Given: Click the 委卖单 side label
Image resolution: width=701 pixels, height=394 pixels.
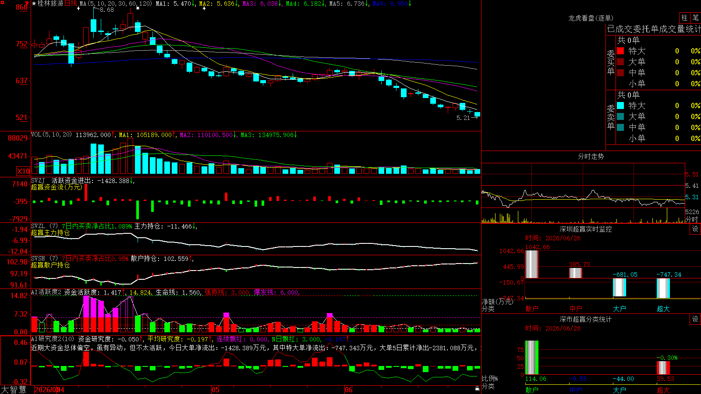Looking at the screenshot, I should coord(611,117).
